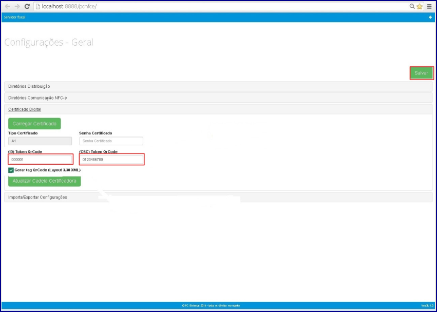Click the Senha Certificado password field

(111, 141)
